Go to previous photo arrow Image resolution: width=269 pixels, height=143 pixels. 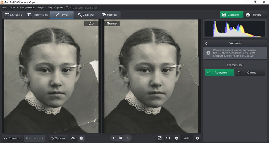pyautogui.click(x=113, y=138)
